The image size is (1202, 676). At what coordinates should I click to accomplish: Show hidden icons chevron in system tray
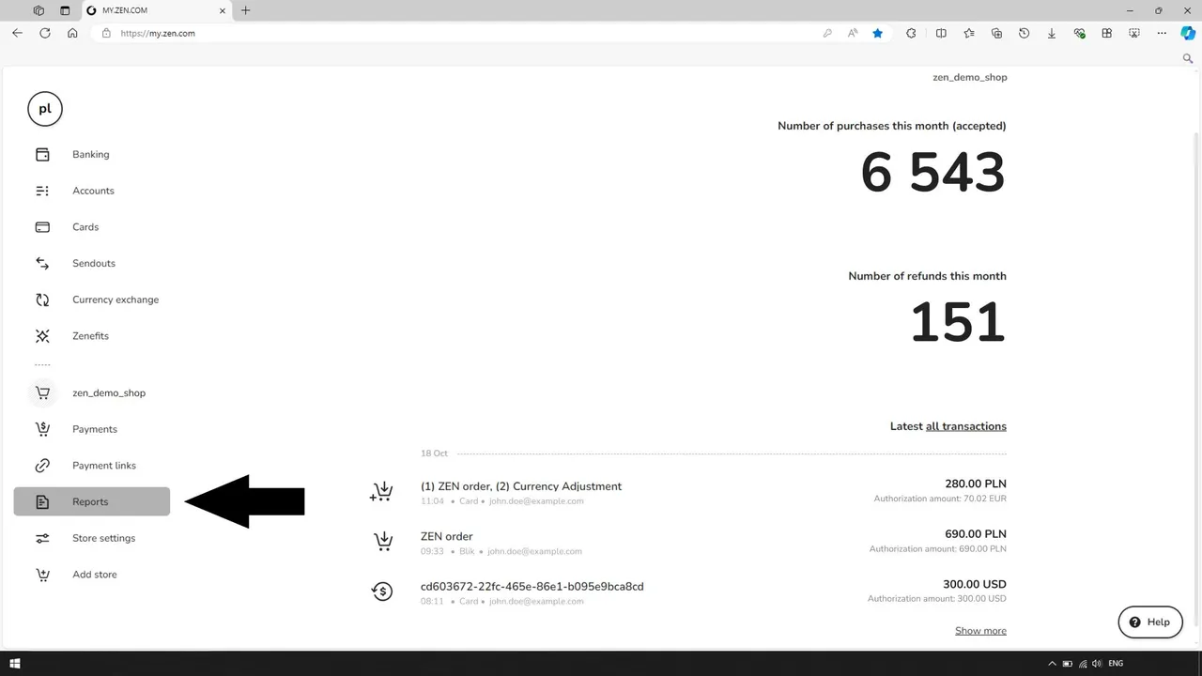1052,664
